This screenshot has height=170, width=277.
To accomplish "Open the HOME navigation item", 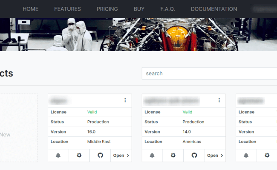I will tap(30, 9).
